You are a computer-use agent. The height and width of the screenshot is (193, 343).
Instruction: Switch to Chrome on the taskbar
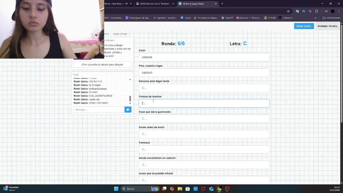219,189
